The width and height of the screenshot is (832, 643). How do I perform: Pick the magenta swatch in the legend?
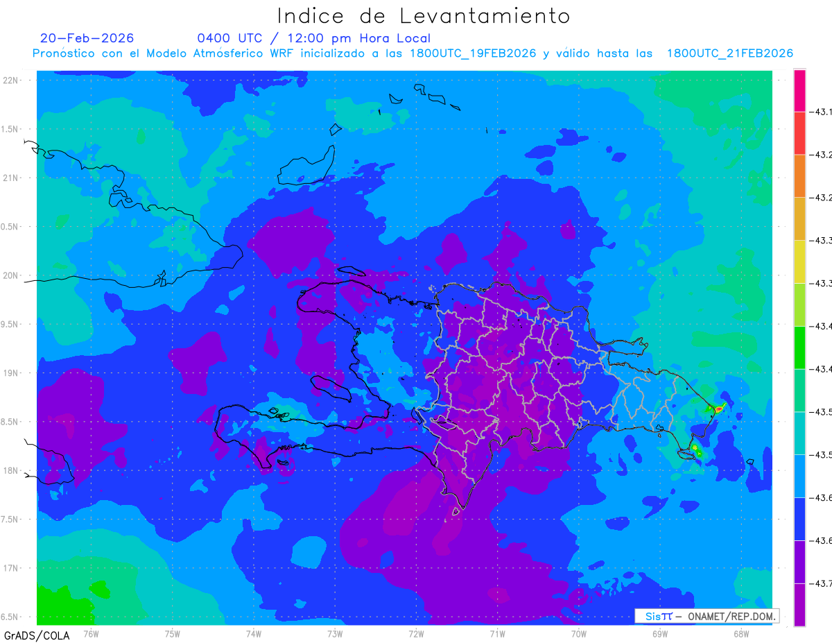(799, 90)
